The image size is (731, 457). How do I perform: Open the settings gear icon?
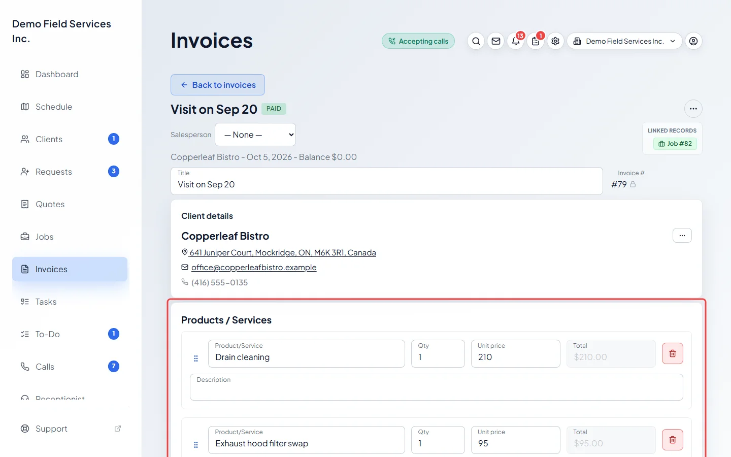pyautogui.click(x=555, y=41)
